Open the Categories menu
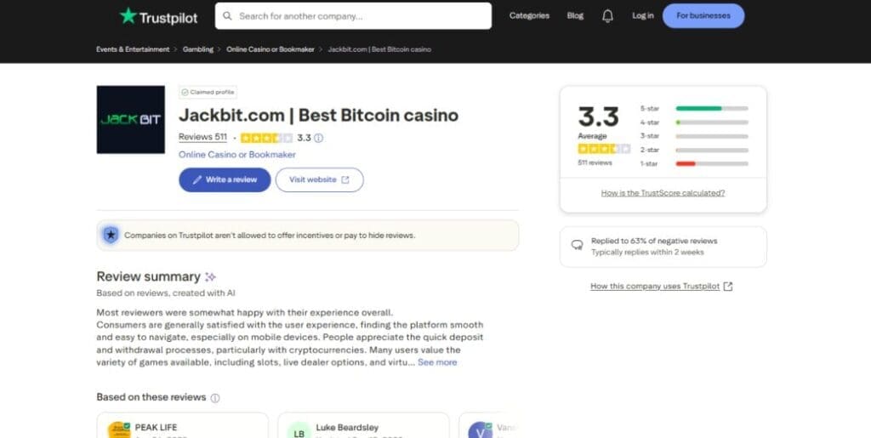871x438 pixels. 529,15
